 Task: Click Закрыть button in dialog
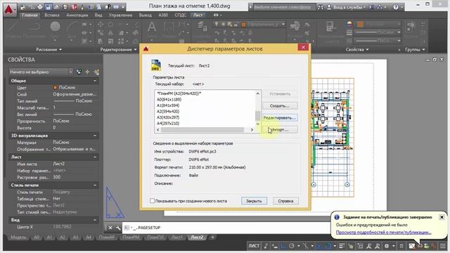[x=254, y=201]
